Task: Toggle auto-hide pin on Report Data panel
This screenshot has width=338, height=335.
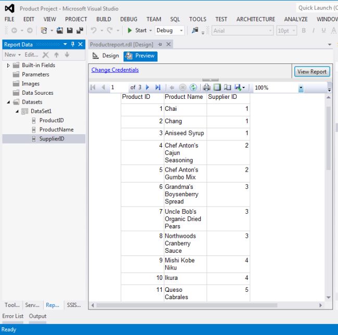Action: click(x=73, y=44)
